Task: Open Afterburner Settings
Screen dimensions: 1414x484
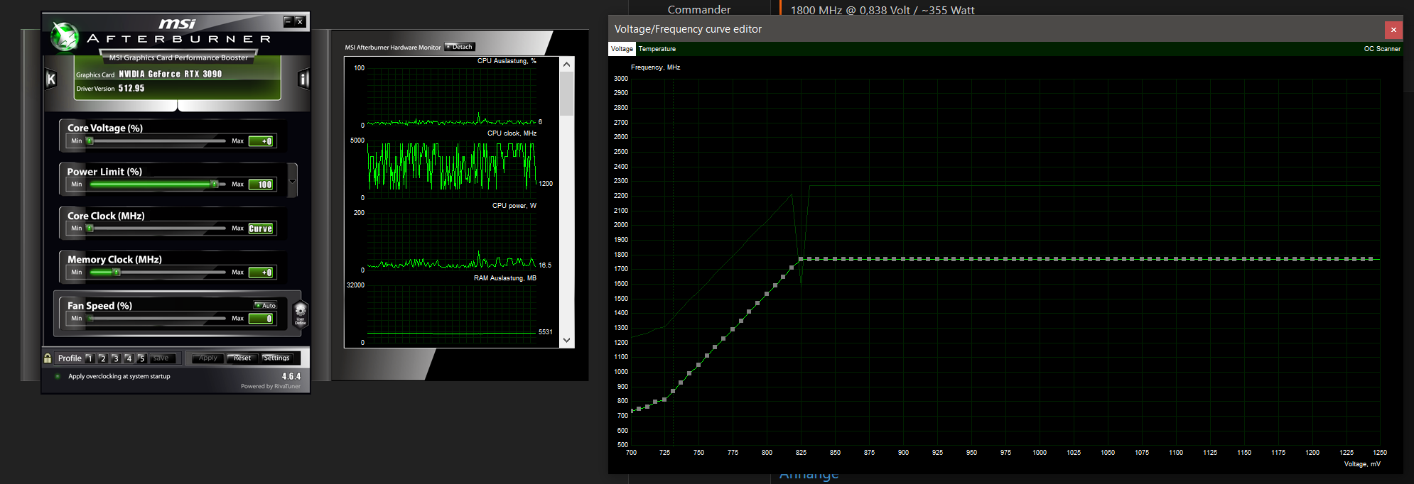Action: coord(276,358)
